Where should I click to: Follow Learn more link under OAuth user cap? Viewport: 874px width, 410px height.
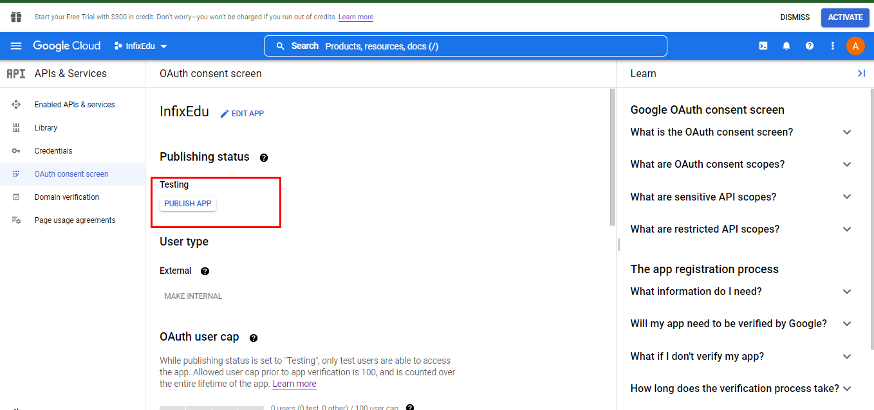tap(294, 384)
